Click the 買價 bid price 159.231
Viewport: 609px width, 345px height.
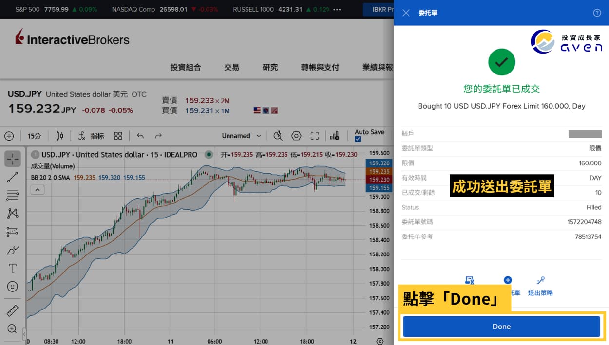tap(199, 111)
